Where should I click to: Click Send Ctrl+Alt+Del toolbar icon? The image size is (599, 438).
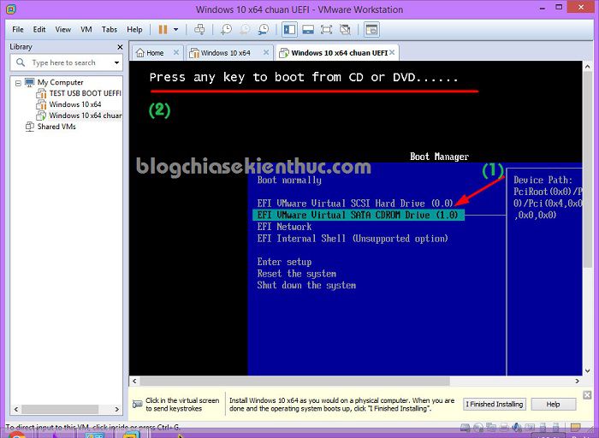click(x=199, y=29)
